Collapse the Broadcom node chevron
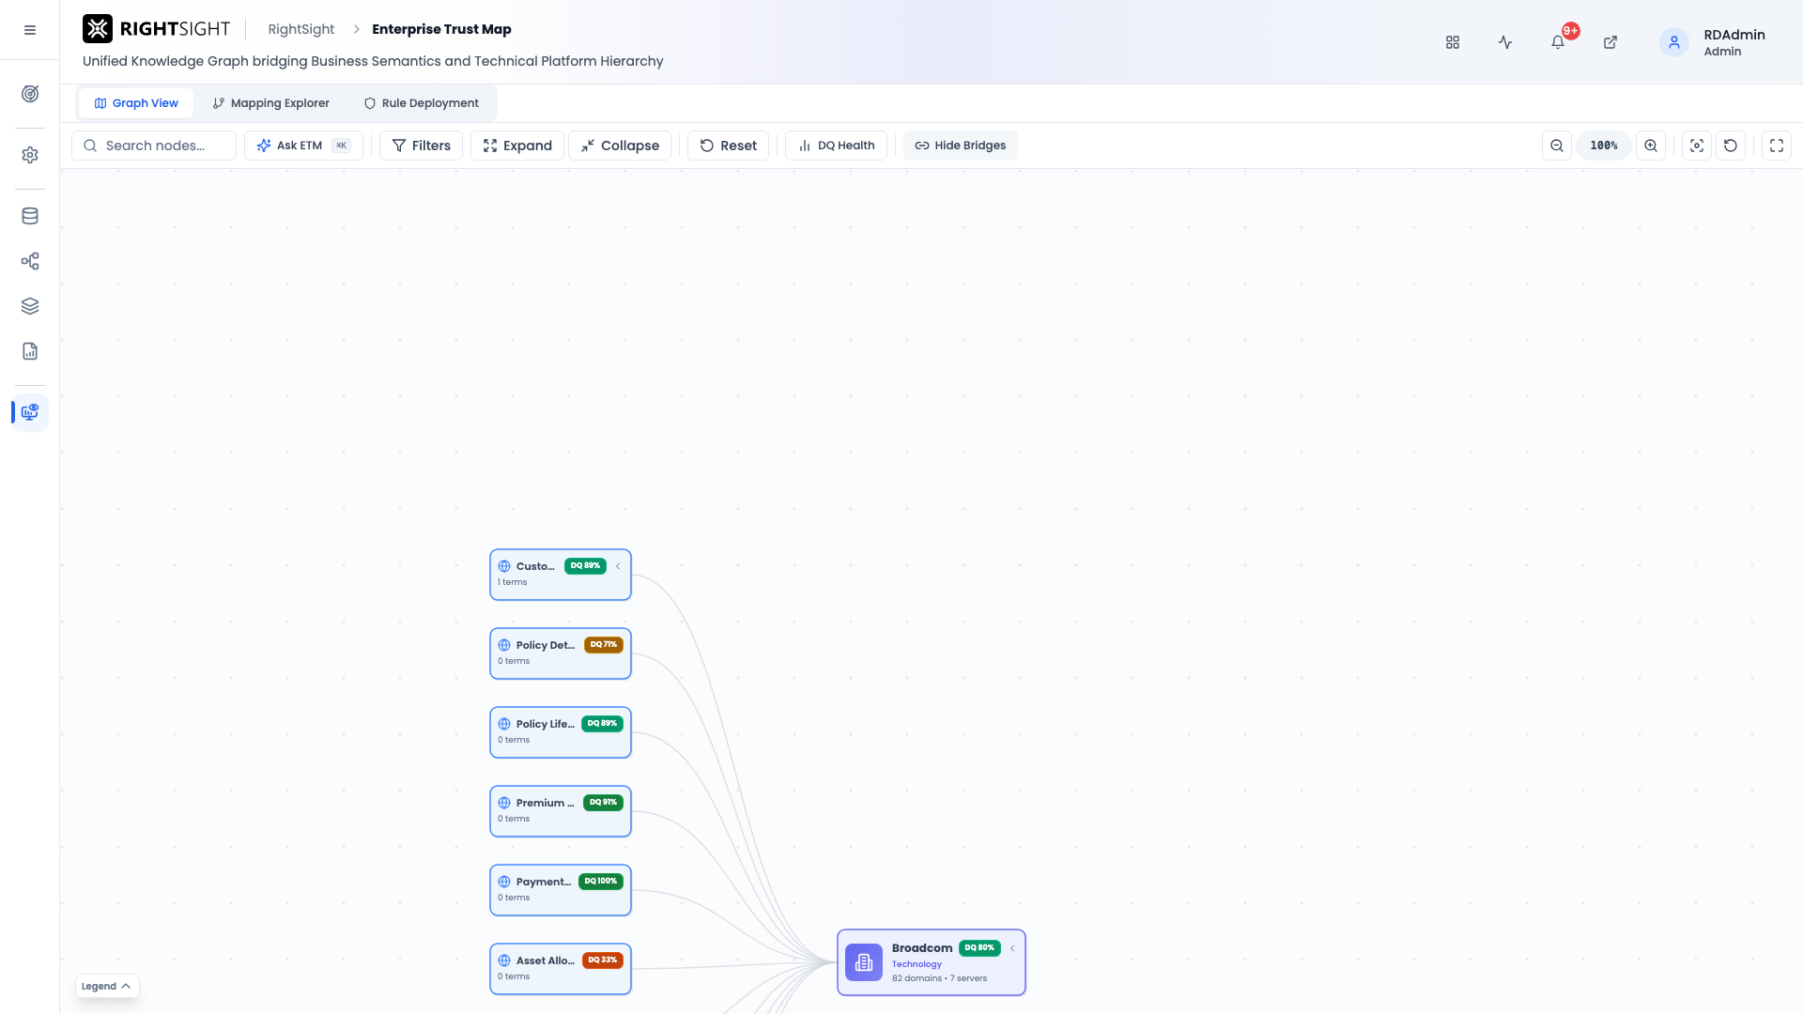The height and width of the screenshot is (1014, 1803). point(1012,948)
